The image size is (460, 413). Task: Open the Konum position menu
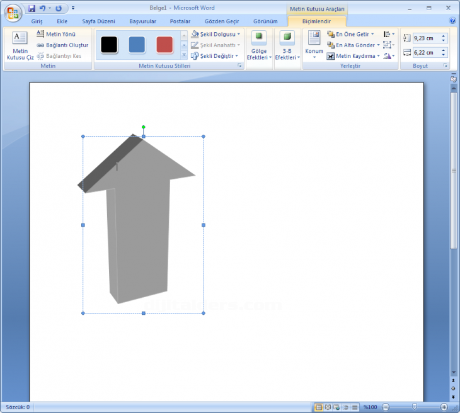[x=314, y=45]
